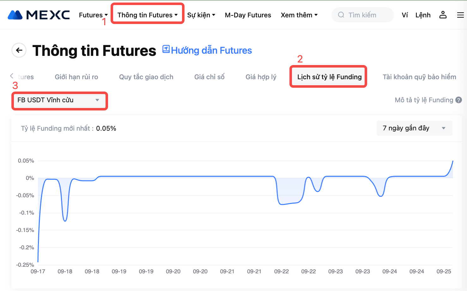Open the Xem thêm menu
Screen dimensions: 467x291
pyautogui.click(x=299, y=15)
